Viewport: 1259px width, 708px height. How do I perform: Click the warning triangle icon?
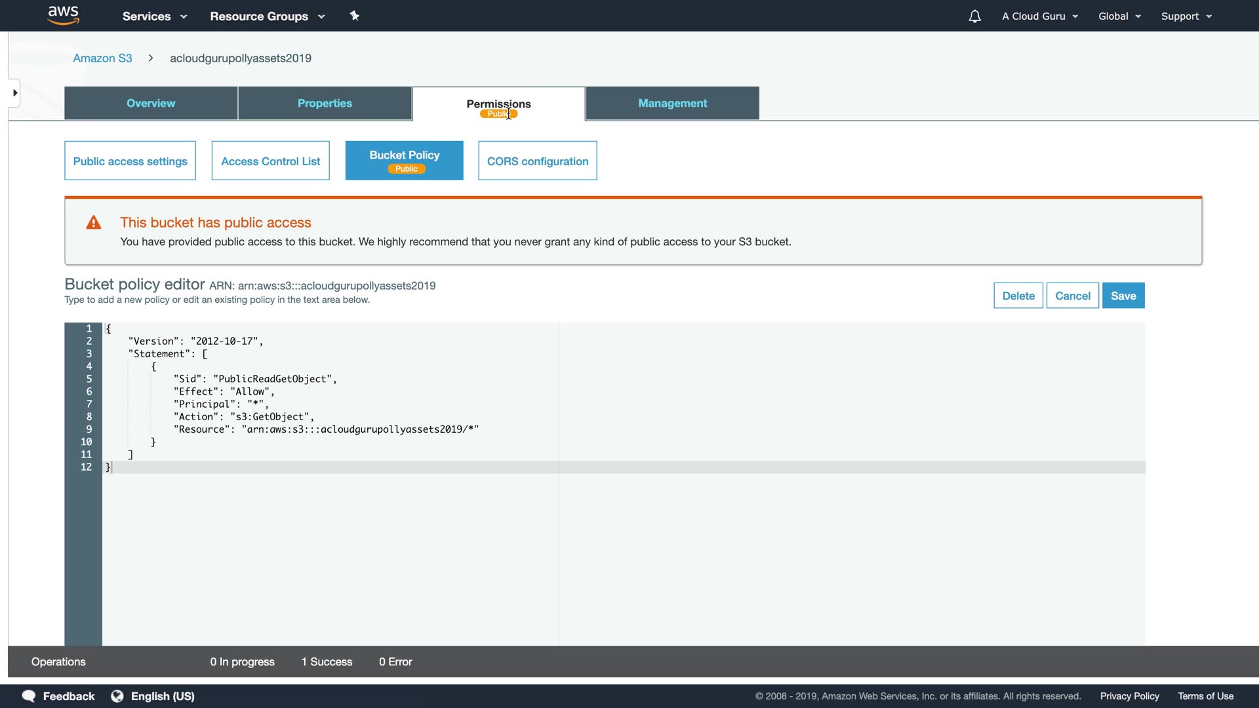pyautogui.click(x=94, y=223)
